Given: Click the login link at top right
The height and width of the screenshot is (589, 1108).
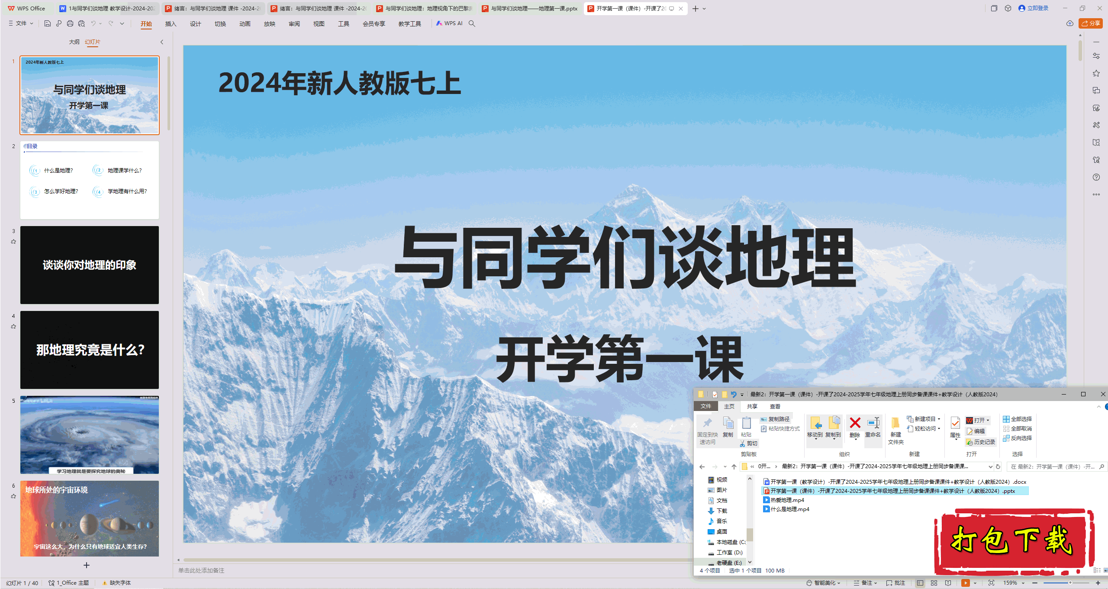Looking at the screenshot, I should coord(1034,8).
